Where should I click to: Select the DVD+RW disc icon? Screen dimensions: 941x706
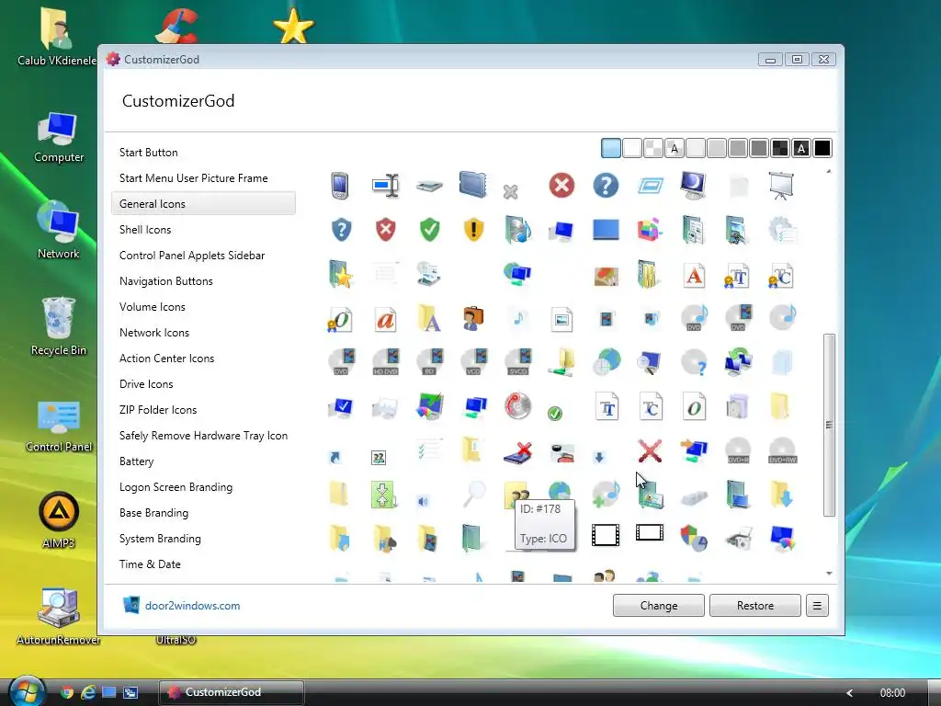(782, 450)
